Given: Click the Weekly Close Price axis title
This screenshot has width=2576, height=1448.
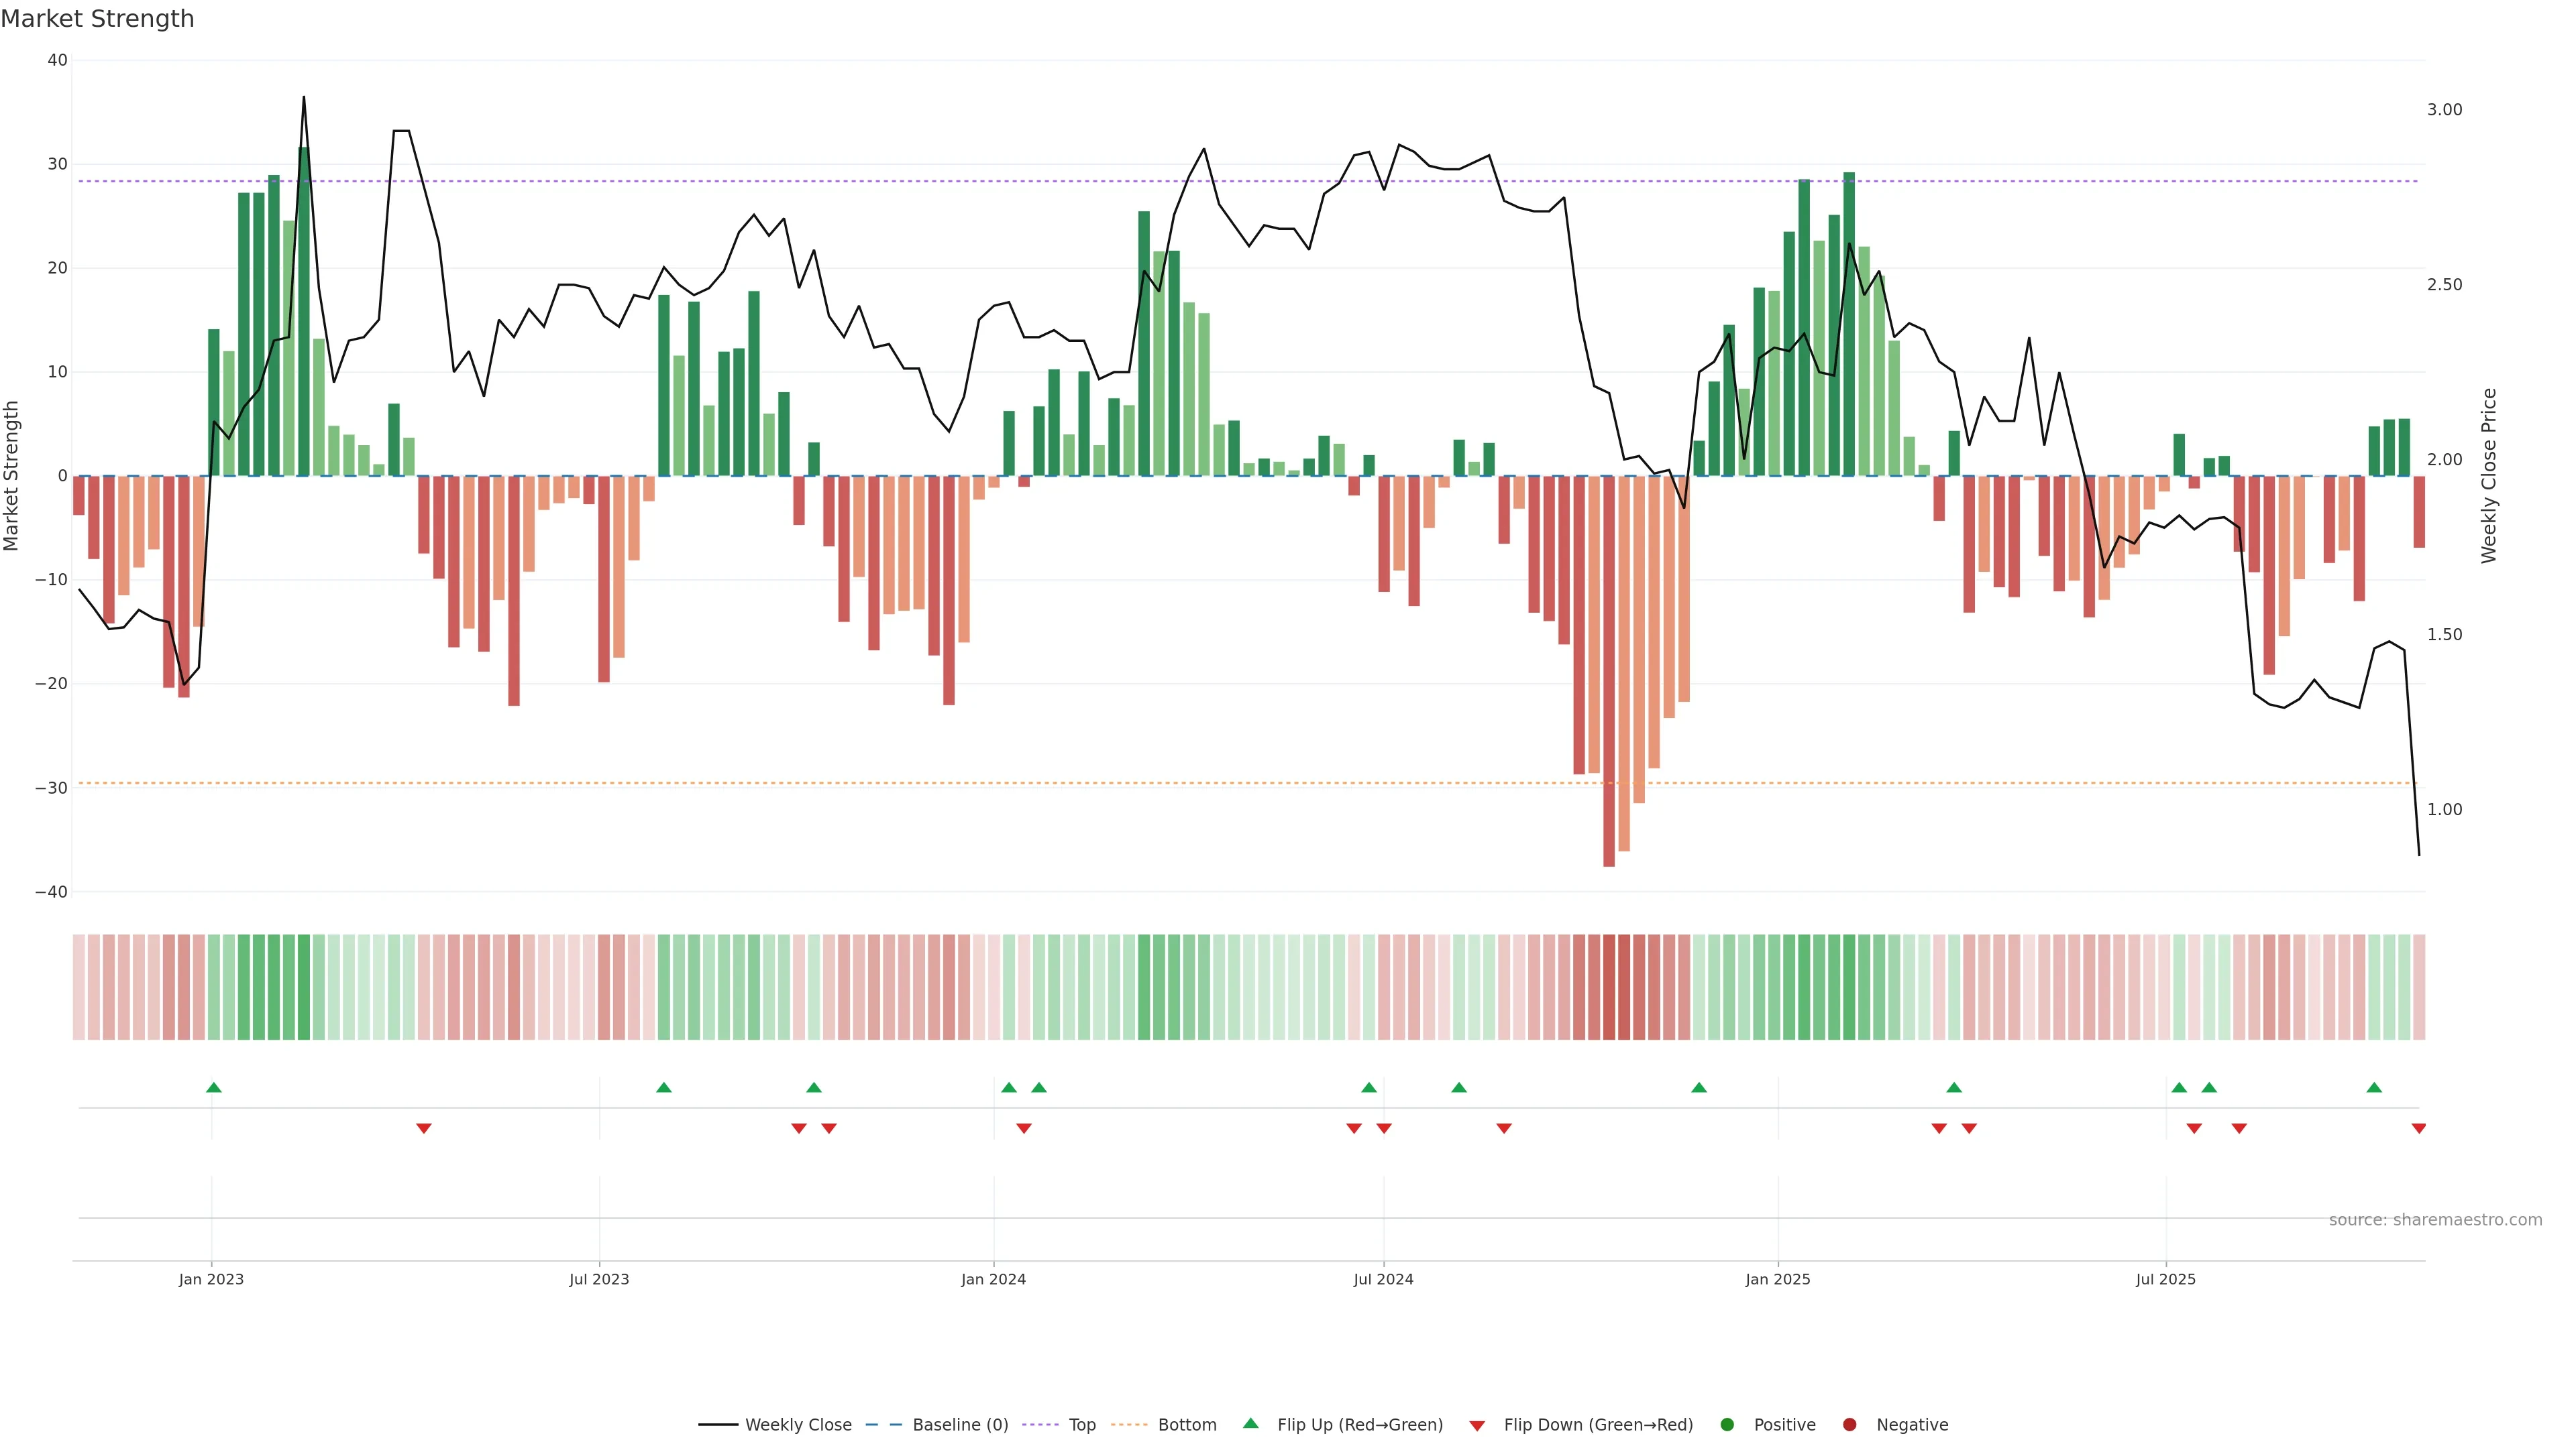Looking at the screenshot, I should pos(2489,476).
